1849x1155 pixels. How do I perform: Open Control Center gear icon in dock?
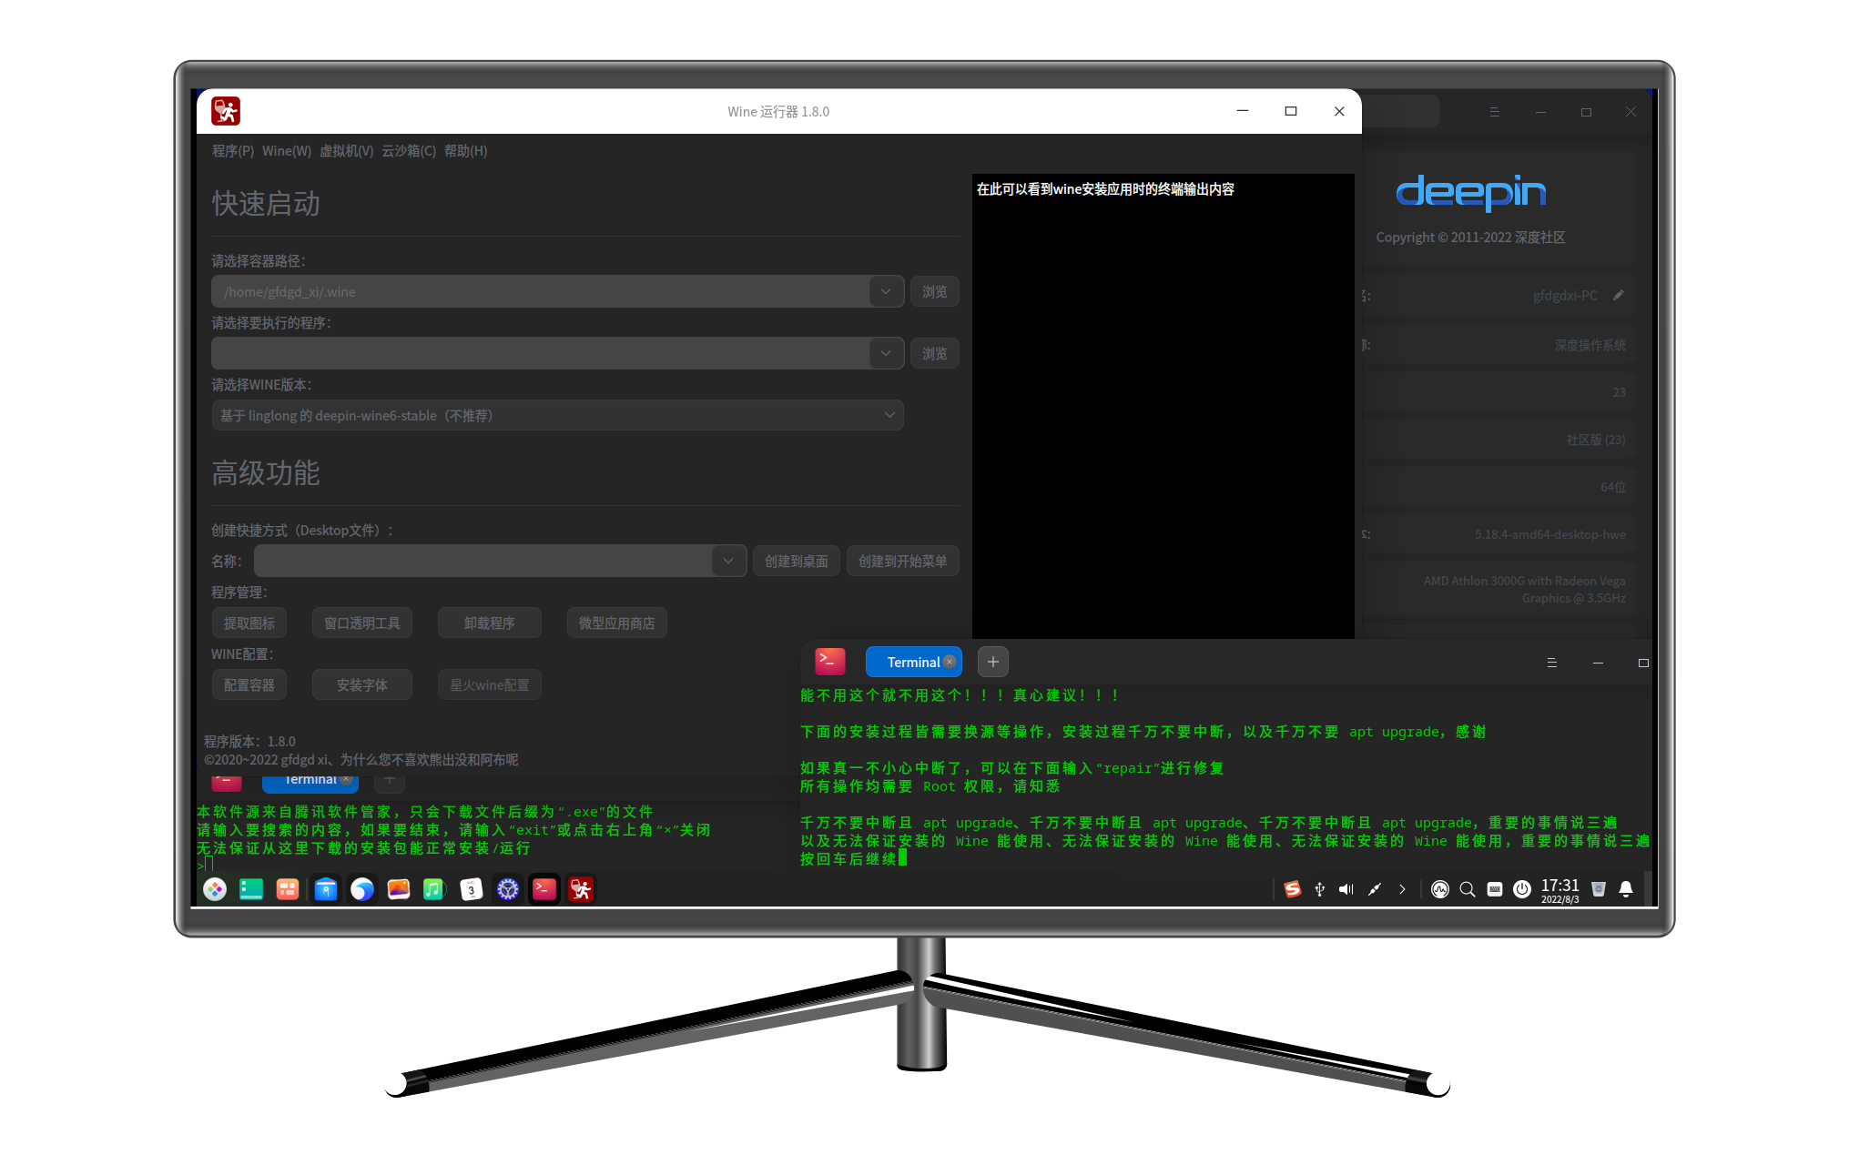pos(508,889)
